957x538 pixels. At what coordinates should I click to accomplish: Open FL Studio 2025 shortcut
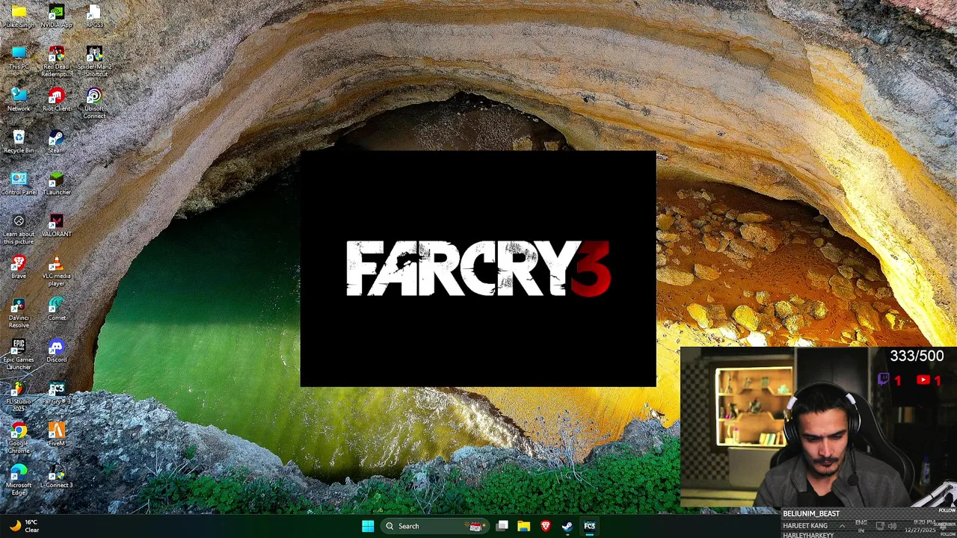(19, 396)
